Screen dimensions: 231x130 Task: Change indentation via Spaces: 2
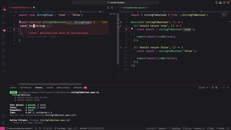click(163, 129)
